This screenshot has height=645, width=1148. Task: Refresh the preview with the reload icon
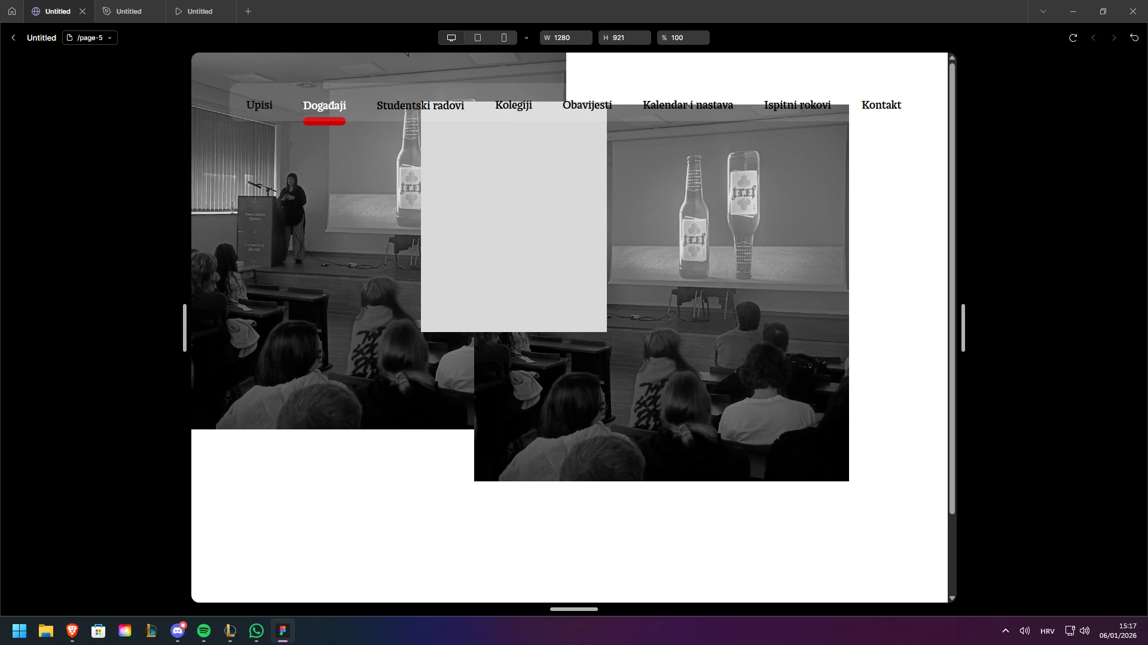pos(1073,38)
